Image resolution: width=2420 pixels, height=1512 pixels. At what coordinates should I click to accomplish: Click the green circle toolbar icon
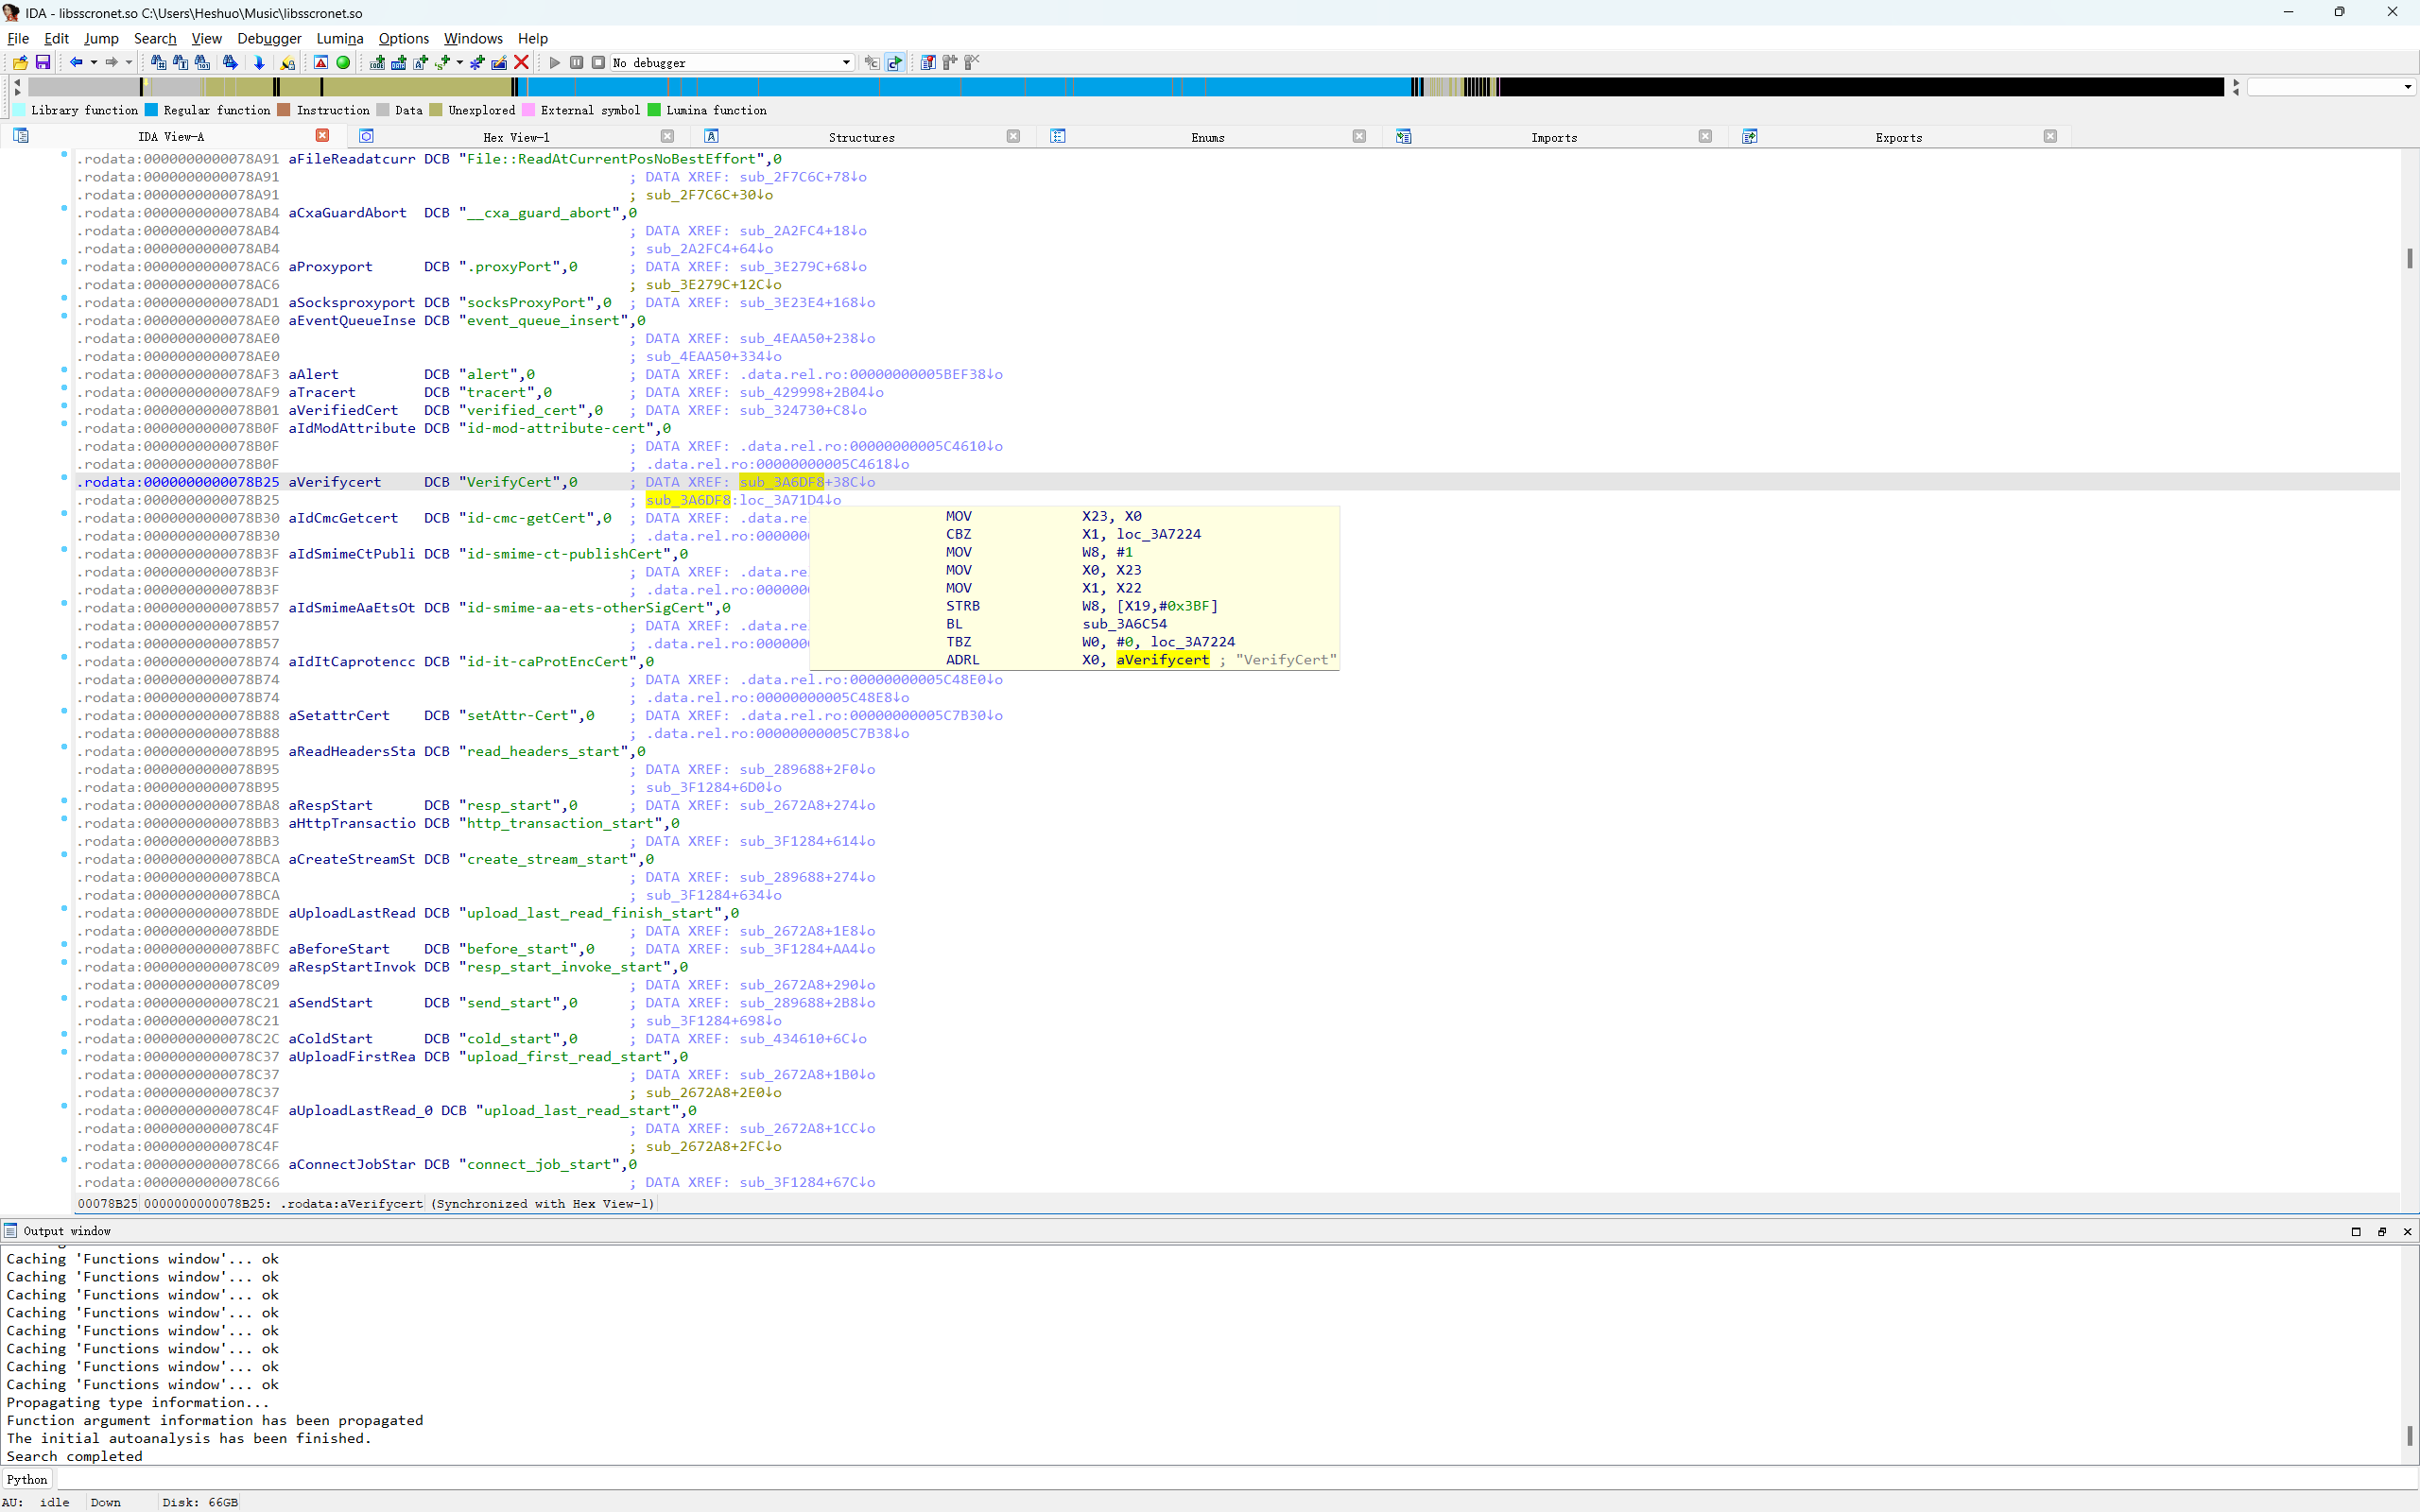click(x=343, y=62)
